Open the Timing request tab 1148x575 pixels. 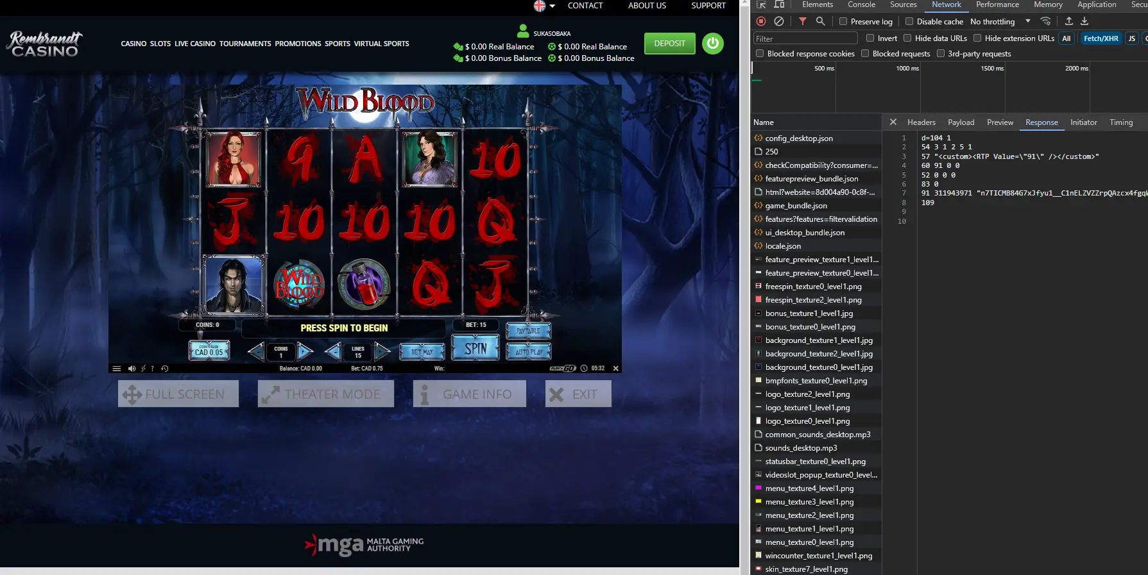click(1121, 122)
